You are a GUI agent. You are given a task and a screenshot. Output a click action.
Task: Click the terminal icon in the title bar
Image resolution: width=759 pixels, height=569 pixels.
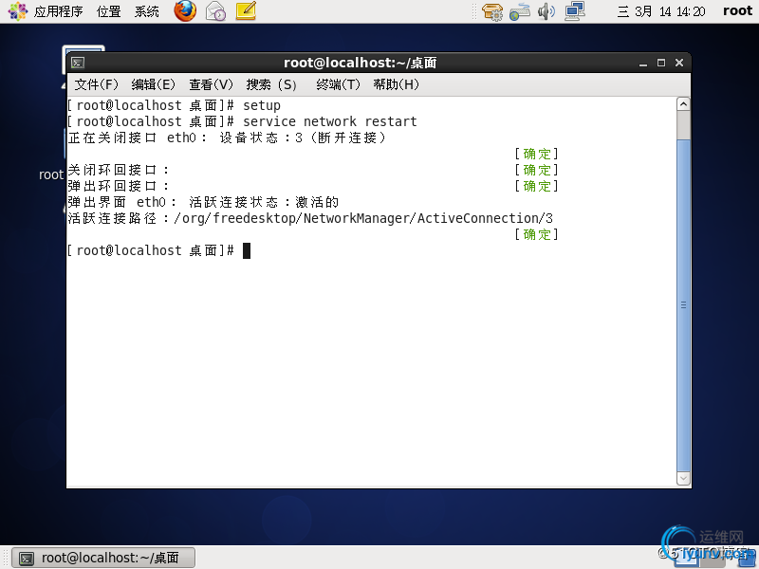(78, 63)
